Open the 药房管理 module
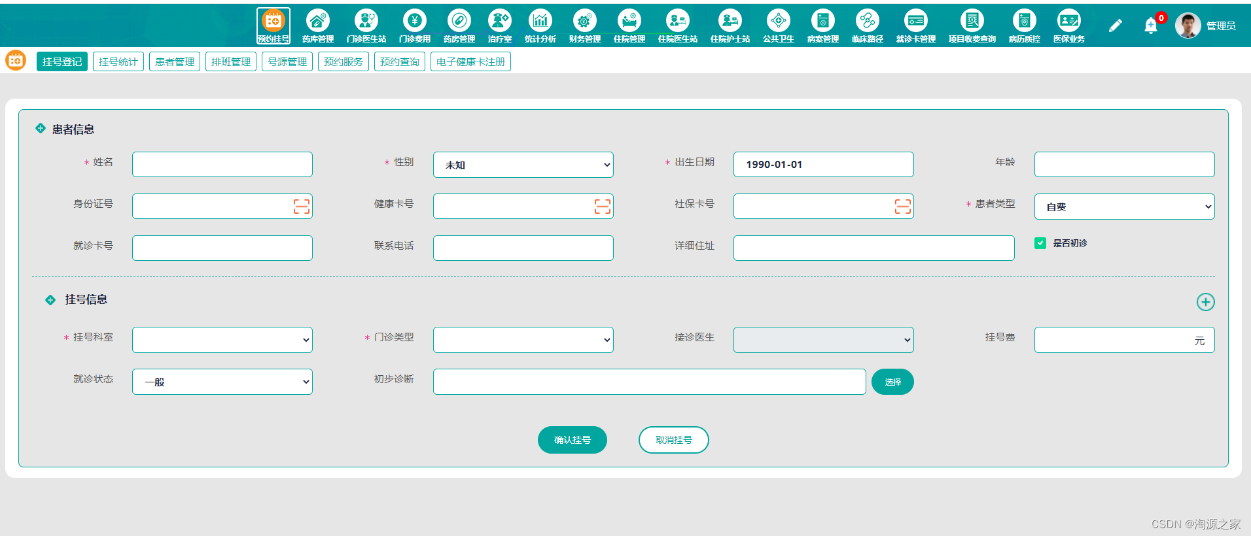1251x536 pixels. [x=459, y=26]
